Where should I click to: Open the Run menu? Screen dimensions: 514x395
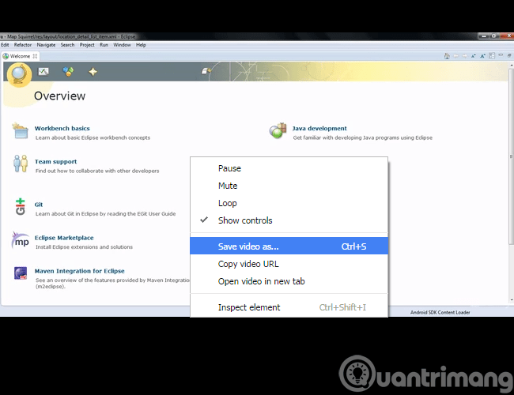[104, 45]
